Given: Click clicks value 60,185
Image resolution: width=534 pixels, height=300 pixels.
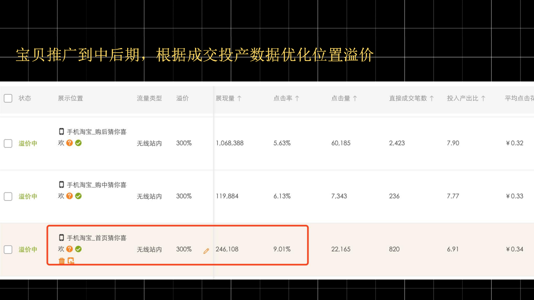Looking at the screenshot, I should [x=341, y=143].
